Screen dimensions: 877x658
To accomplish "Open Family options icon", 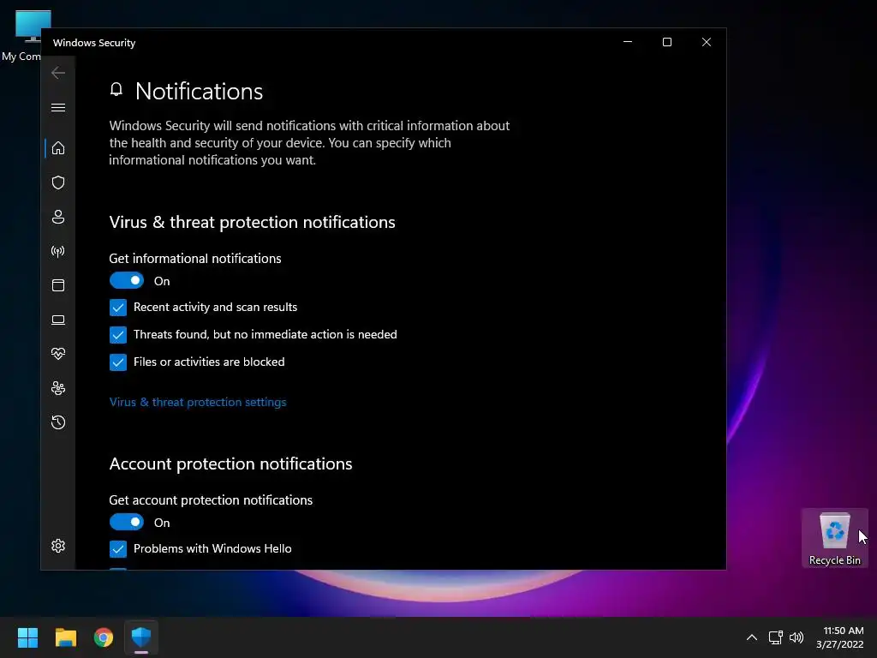I will point(58,388).
